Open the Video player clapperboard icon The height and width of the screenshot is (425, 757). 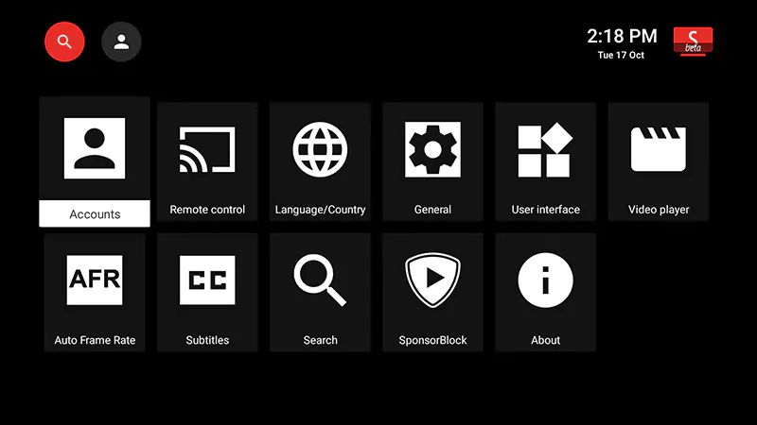659,149
